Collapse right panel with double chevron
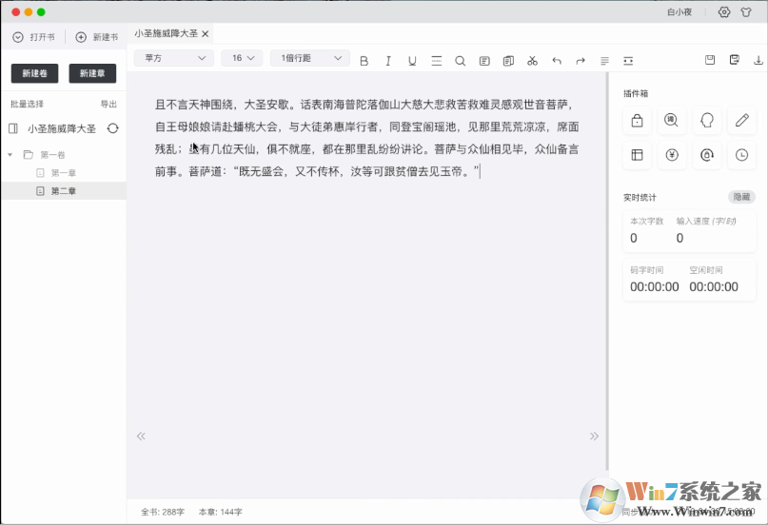Image resolution: width=768 pixels, height=525 pixels. tap(594, 436)
